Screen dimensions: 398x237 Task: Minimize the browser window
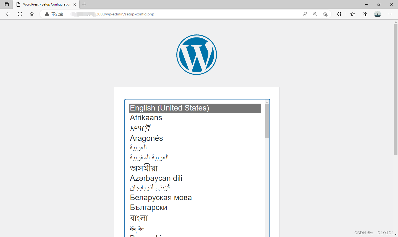[366, 4]
